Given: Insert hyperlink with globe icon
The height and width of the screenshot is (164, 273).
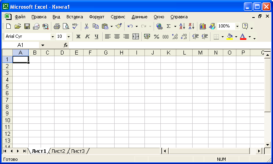Looking at the screenshot, I should (x=159, y=26).
